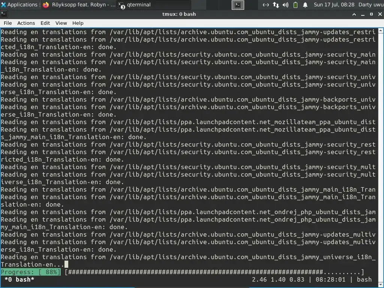Click the 'tmux: 0 bash' window title
The width and height of the screenshot is (384, 288).
click(x=179, y=14)
